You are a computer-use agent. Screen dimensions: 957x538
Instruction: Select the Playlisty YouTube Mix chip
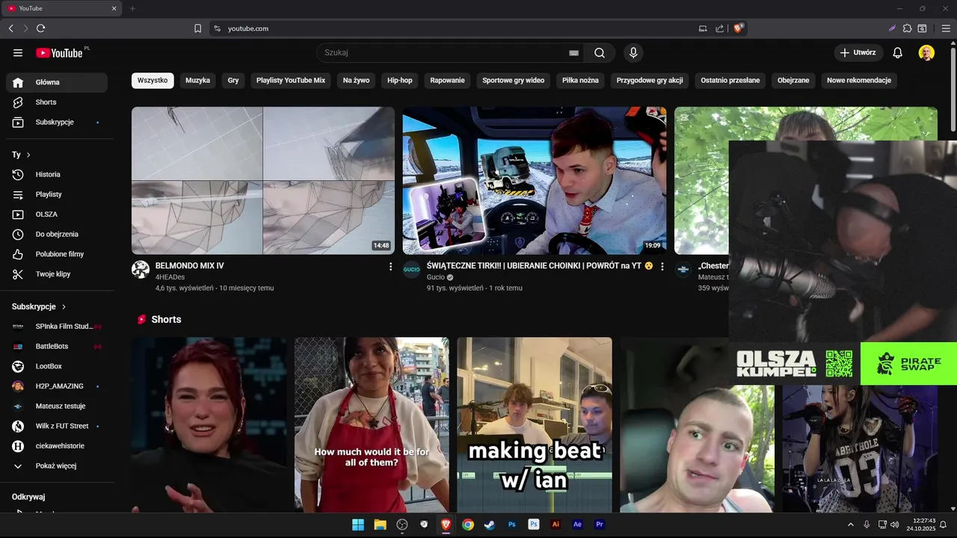click(x=291, y=81)
